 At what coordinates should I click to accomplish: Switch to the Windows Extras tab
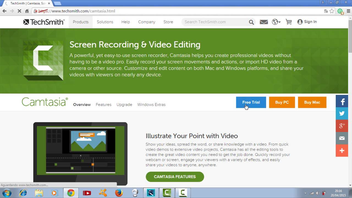tap(151, 105)
